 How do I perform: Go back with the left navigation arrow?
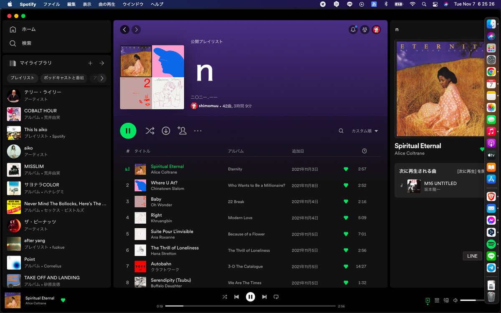pos(124,30)
